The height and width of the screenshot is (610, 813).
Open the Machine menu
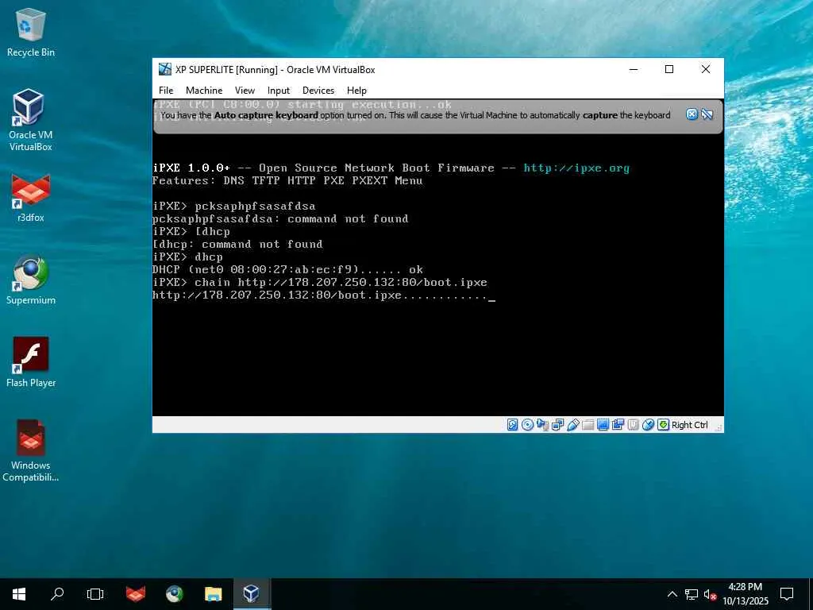[204, 91]
